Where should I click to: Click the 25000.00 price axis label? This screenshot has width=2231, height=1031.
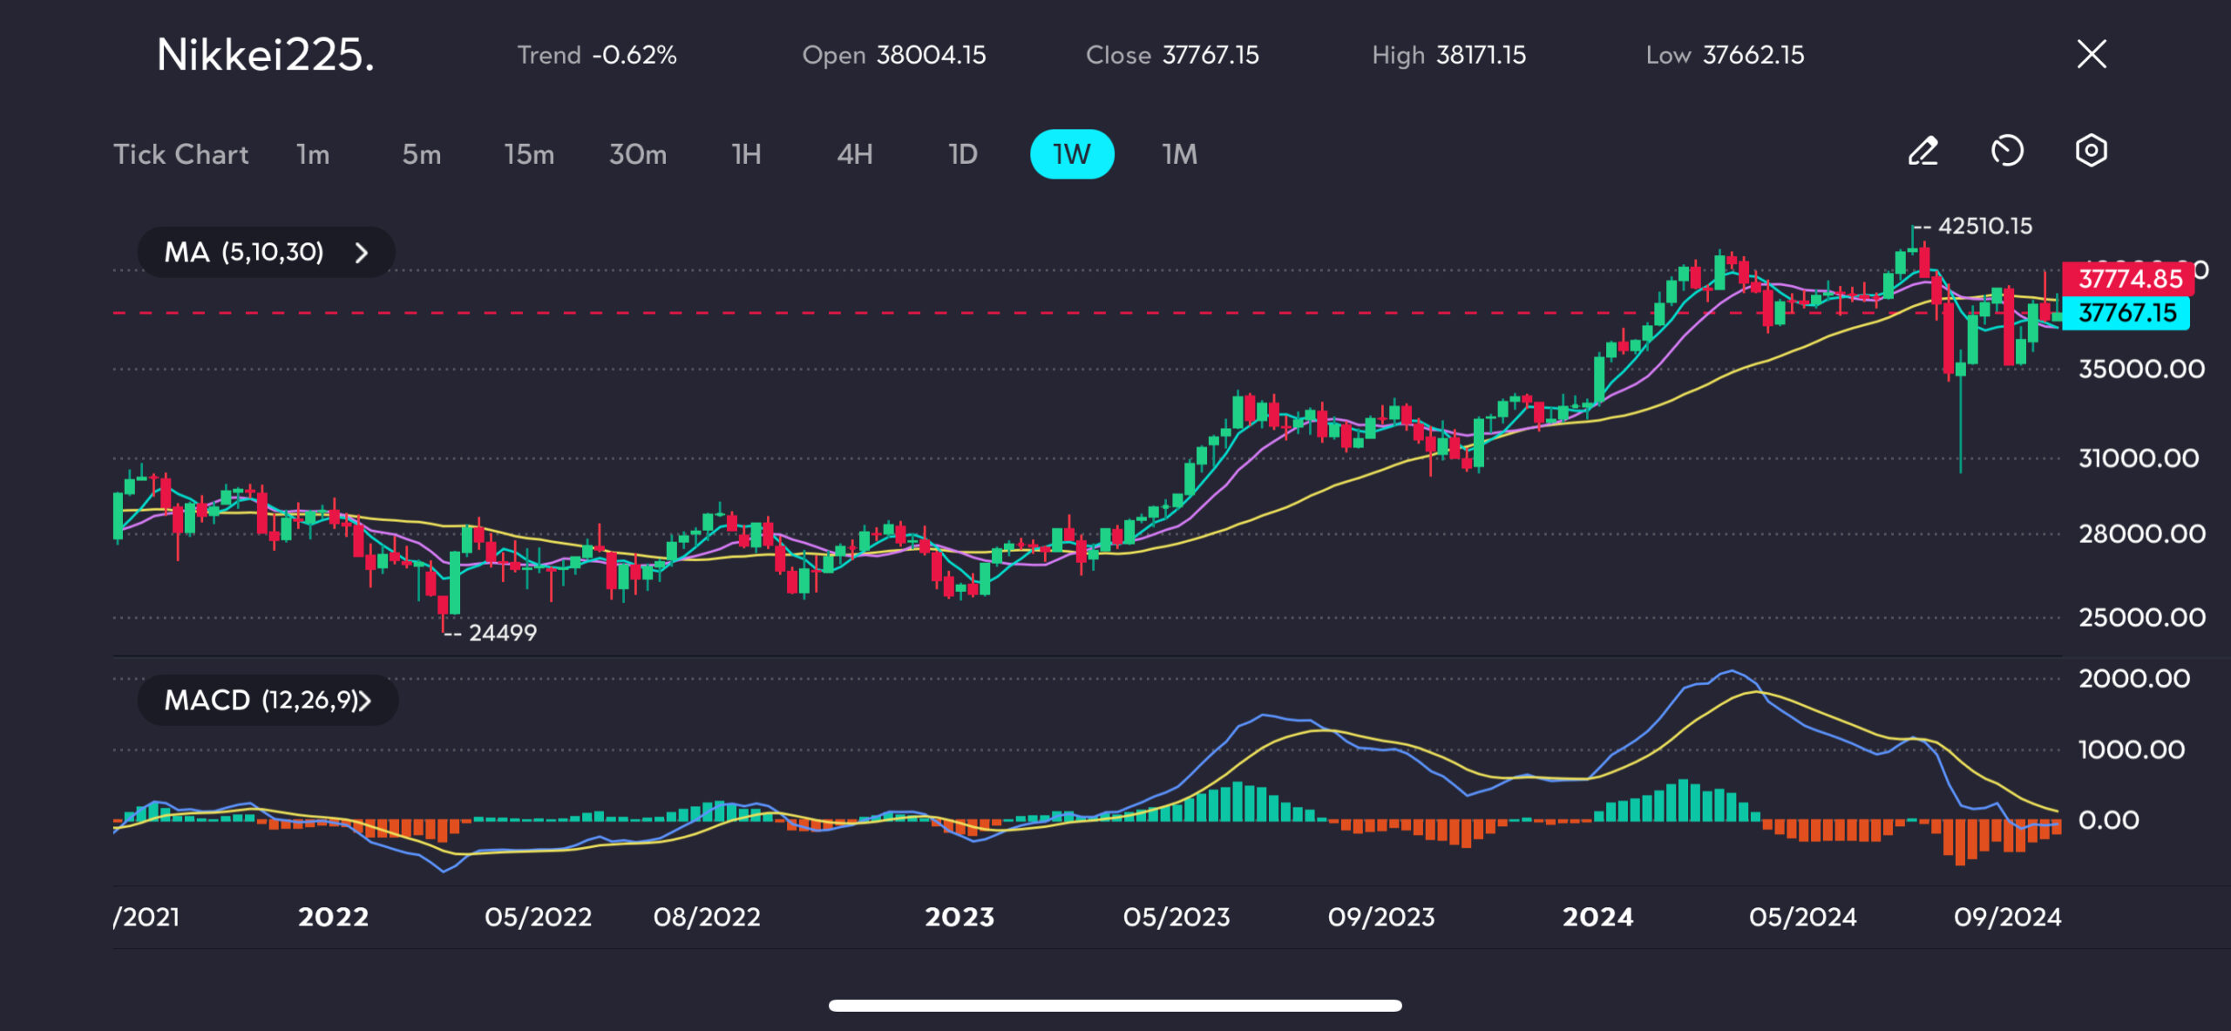click(2141, 617)
